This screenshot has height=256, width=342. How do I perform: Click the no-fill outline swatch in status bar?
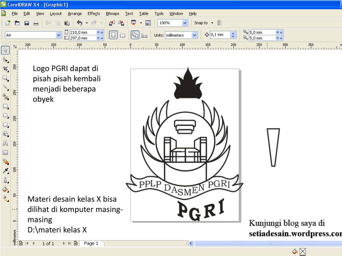coord(303,252)
